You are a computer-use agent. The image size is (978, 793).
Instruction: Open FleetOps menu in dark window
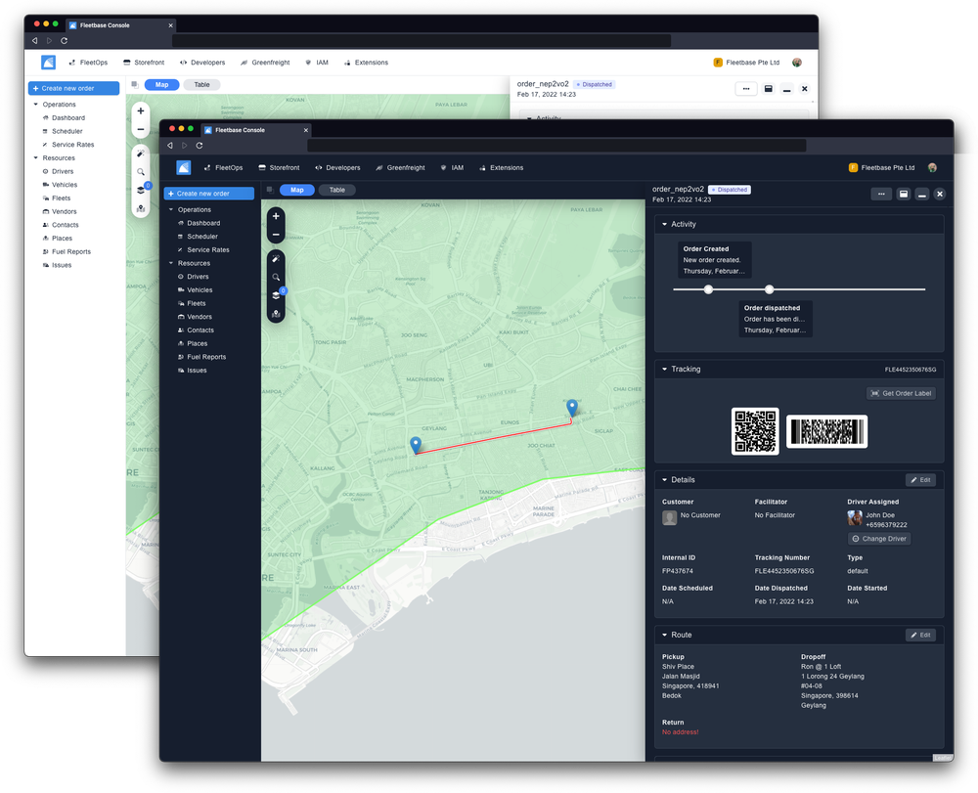click(x=223, y=168)
